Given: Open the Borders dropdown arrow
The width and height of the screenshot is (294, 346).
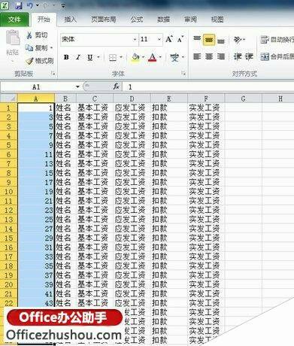Looking at the screenshot, I should [121, 58].
